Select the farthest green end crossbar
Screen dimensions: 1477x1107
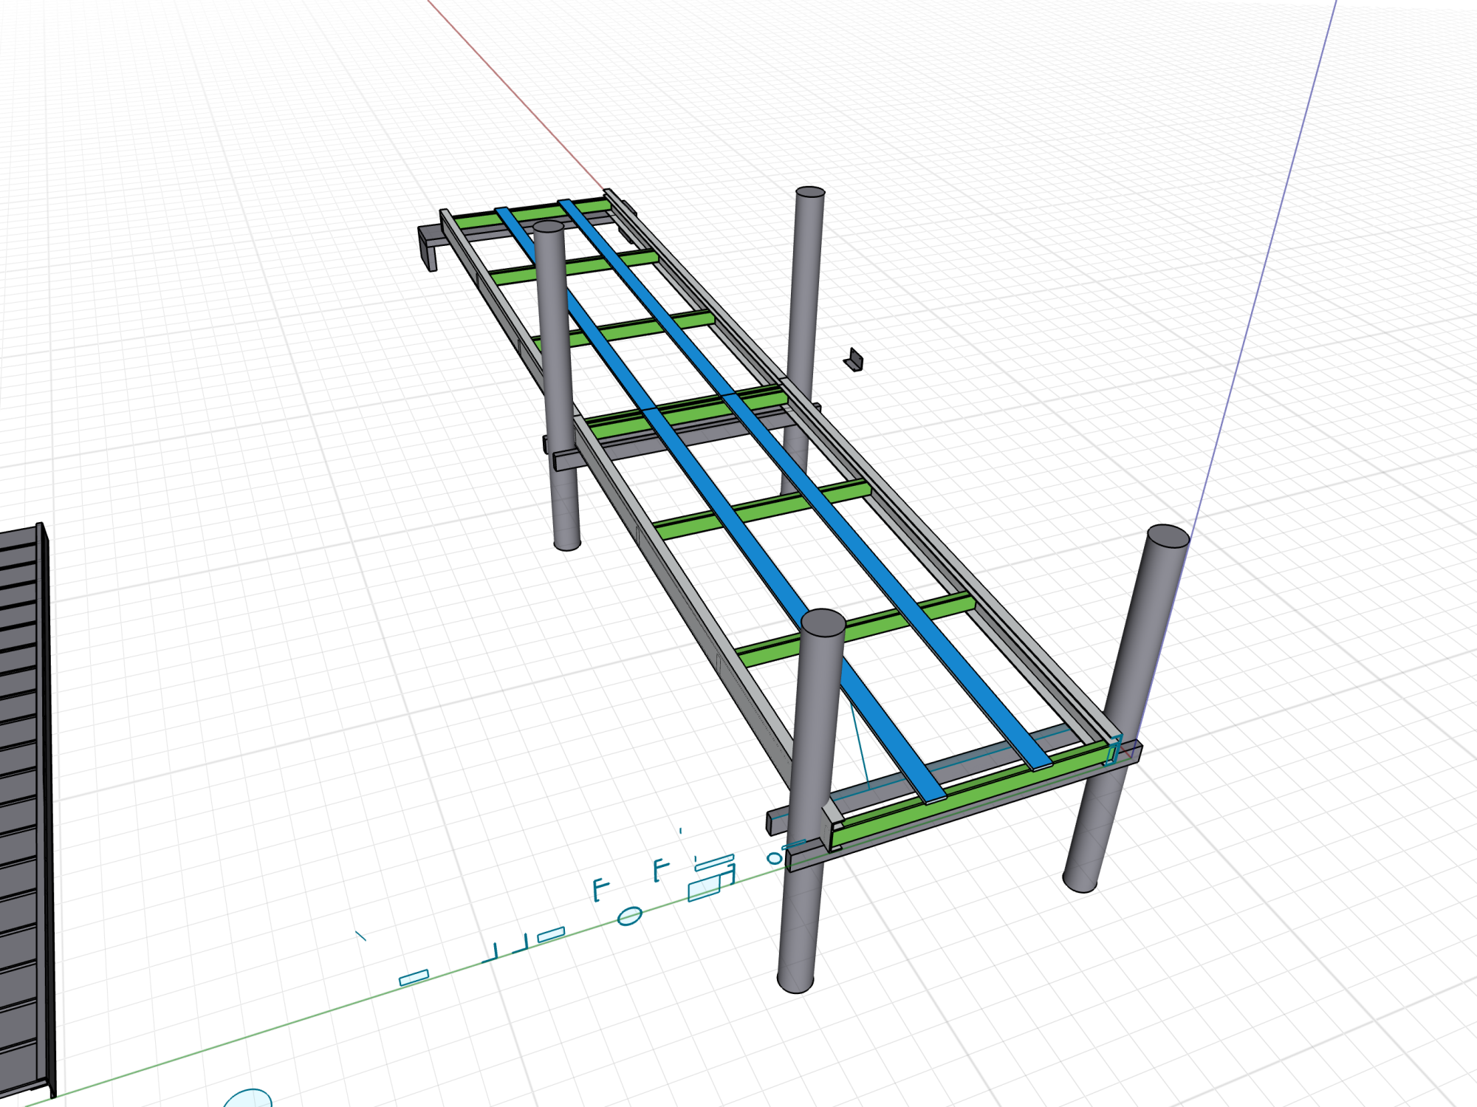coord(532,212)
